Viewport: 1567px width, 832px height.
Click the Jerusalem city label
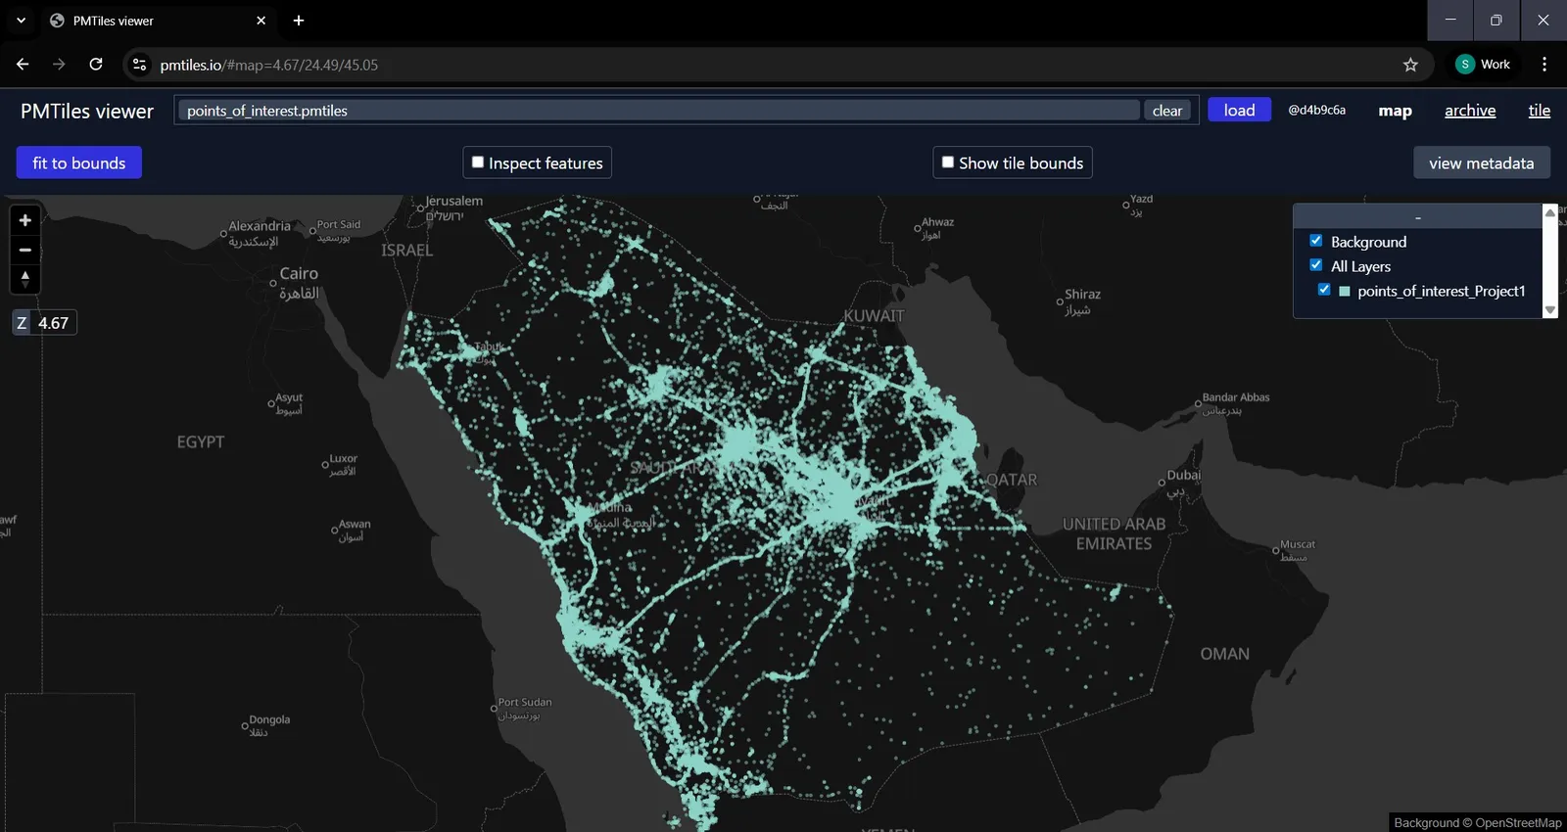454,201
